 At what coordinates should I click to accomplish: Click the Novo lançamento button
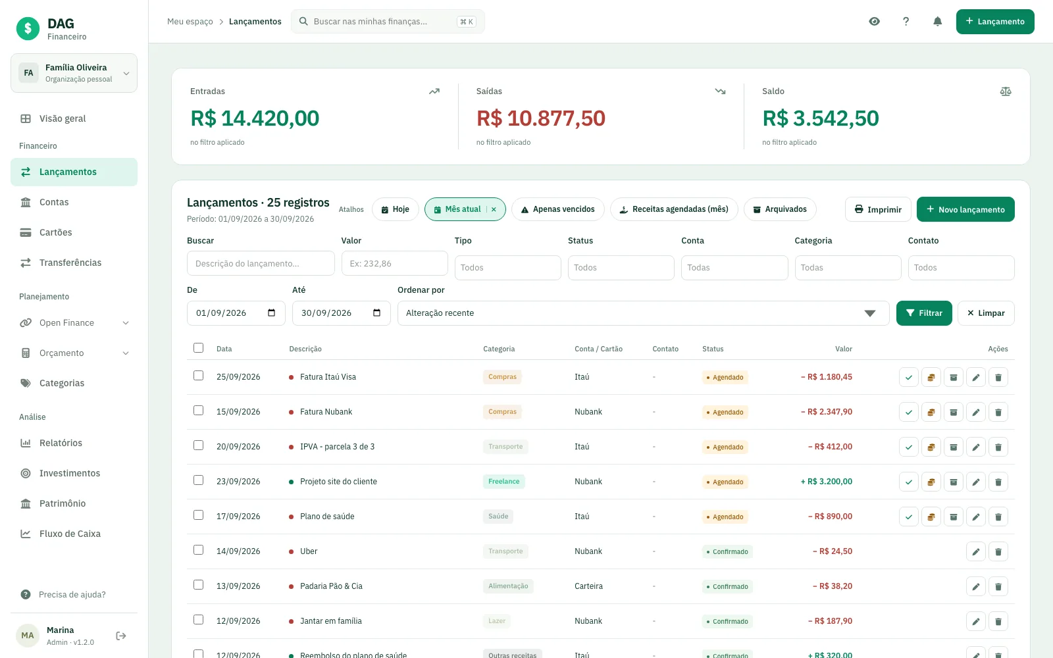965,209
